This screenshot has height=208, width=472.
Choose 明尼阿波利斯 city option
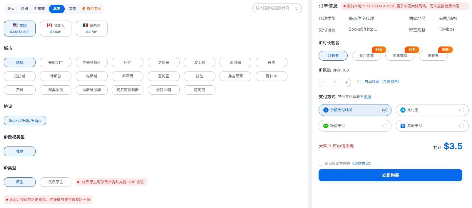click(x=128, y=90)
